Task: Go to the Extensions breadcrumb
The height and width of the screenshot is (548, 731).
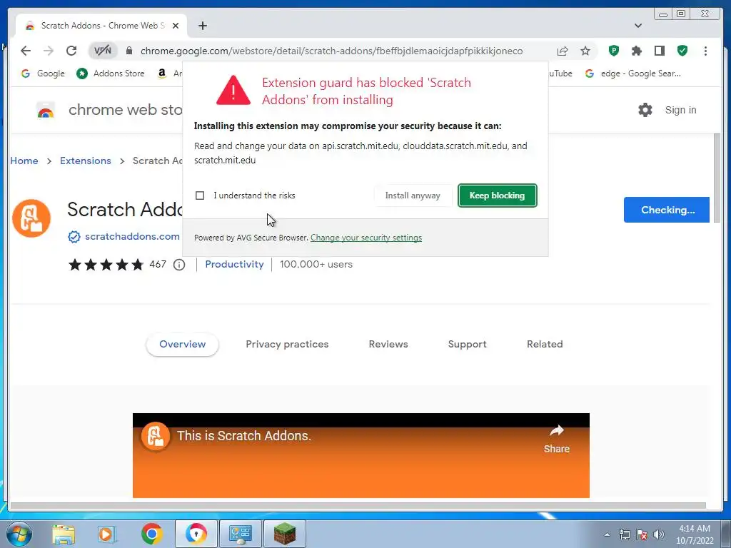Action: coord(86,161)
